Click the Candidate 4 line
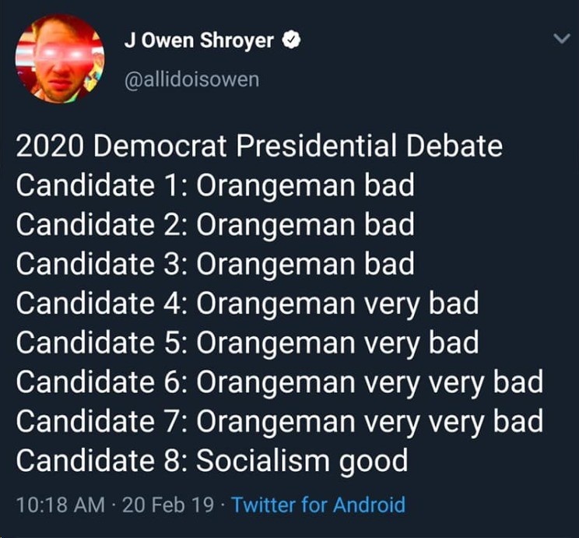 tap(247, 304)
